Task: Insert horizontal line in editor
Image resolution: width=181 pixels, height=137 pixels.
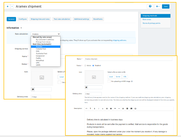Action: pyautogui.click(x=119, y=109)
